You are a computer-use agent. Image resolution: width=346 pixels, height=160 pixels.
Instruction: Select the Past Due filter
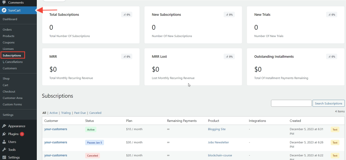coord(80,113)
